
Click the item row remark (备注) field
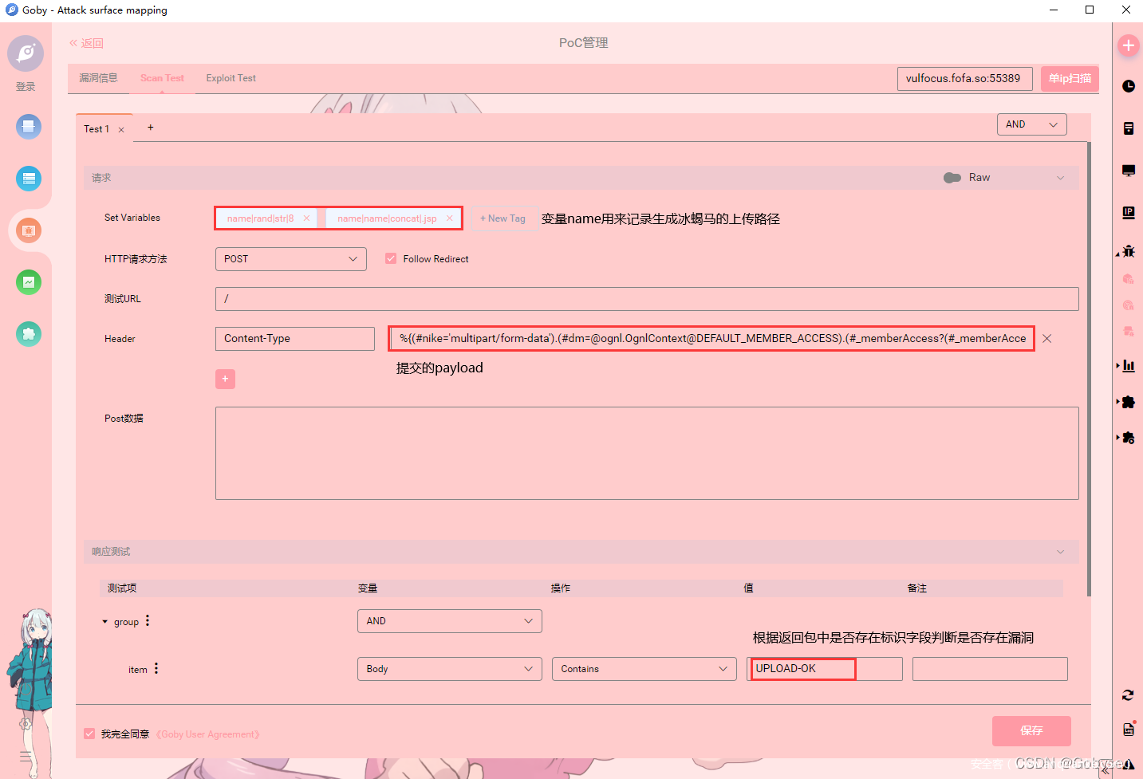[x=990, y=669]
